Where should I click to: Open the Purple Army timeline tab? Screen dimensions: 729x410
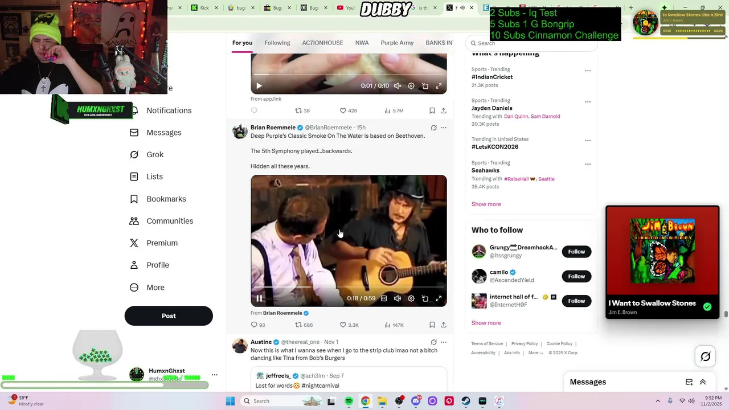coord(397,43)
